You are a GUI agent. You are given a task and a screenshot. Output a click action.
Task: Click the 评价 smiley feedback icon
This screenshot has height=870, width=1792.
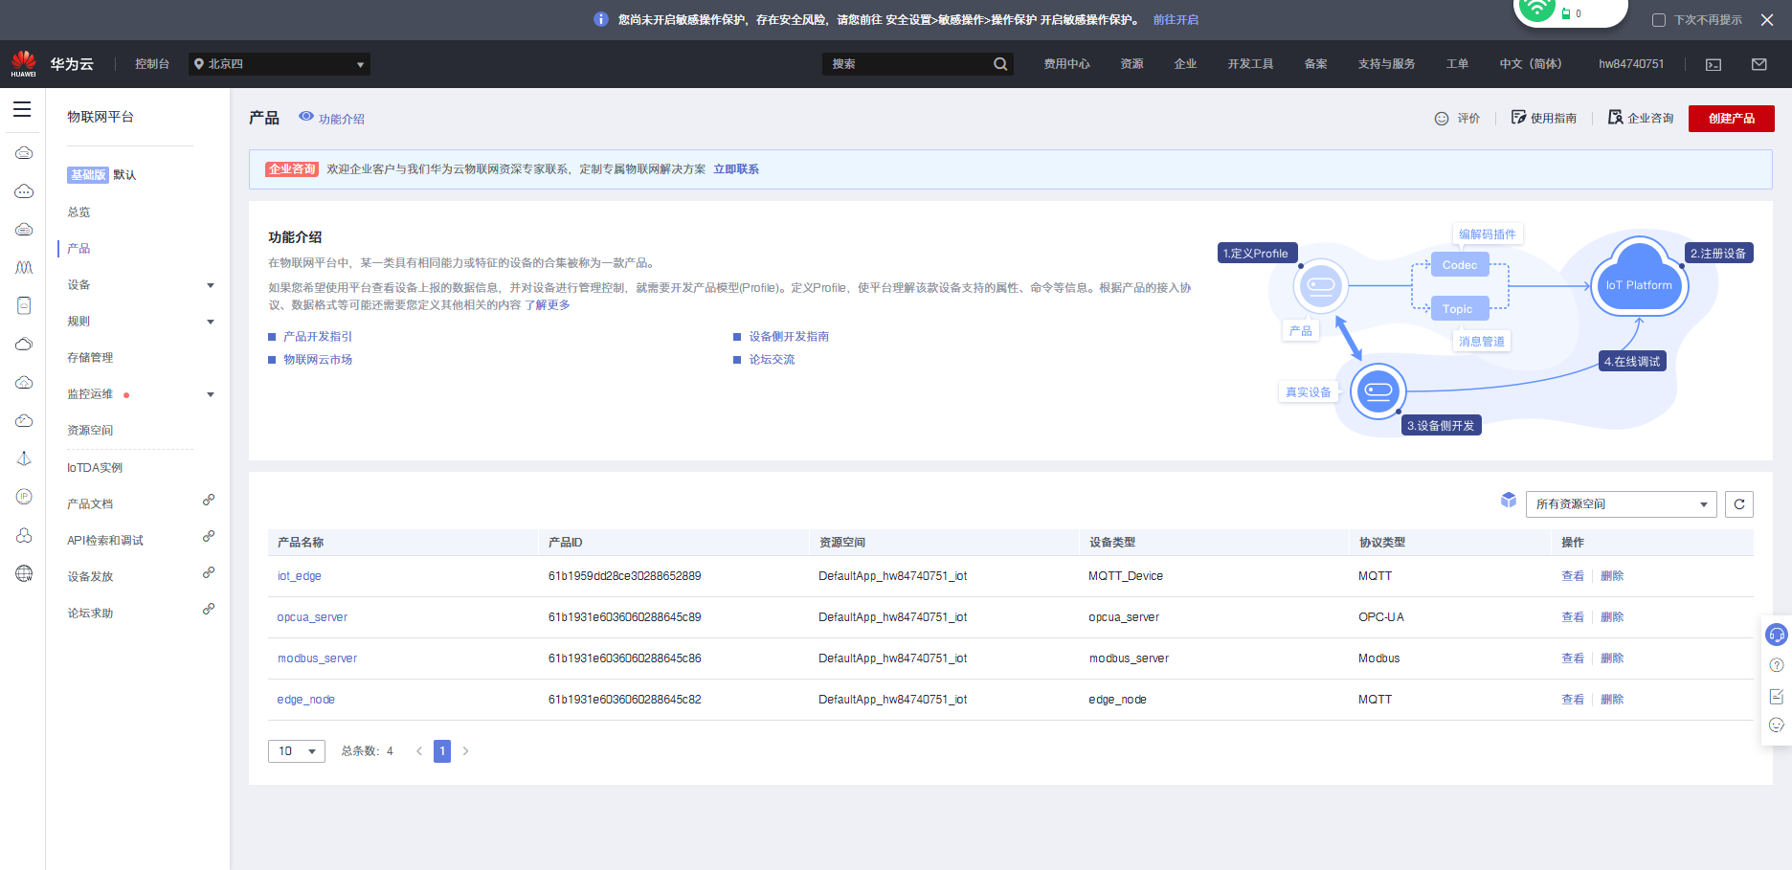coord(1442,119)
